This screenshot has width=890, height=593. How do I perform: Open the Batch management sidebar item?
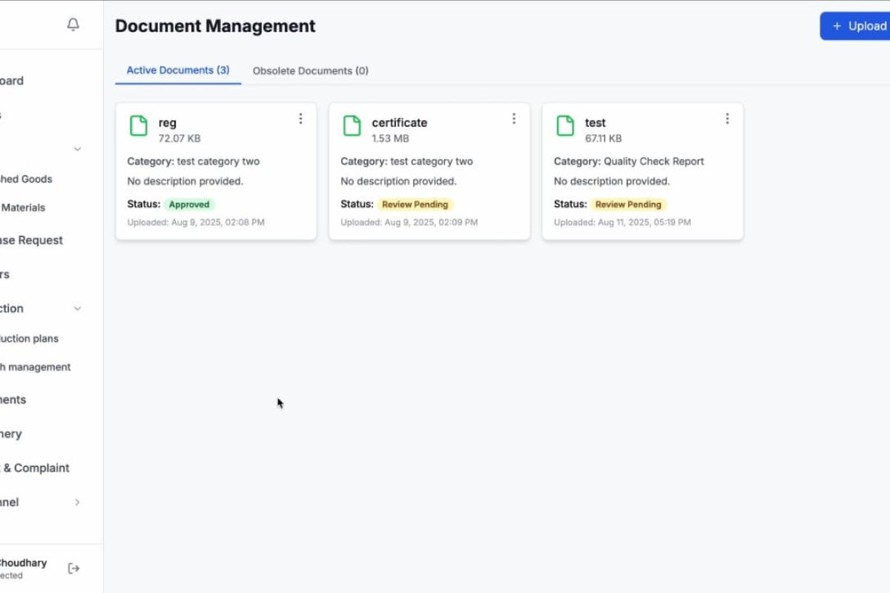35,367
